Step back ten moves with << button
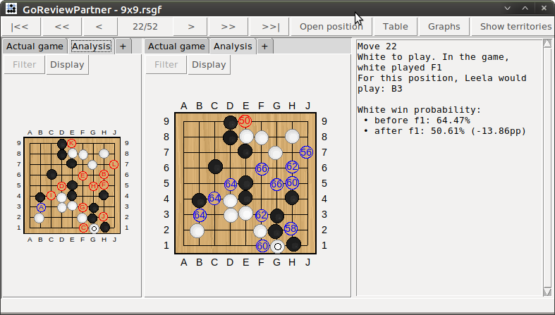 62,27
